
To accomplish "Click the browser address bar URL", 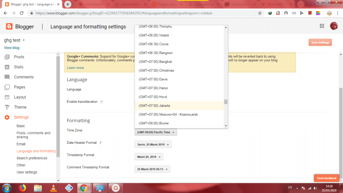I will [x=124, y=13].
